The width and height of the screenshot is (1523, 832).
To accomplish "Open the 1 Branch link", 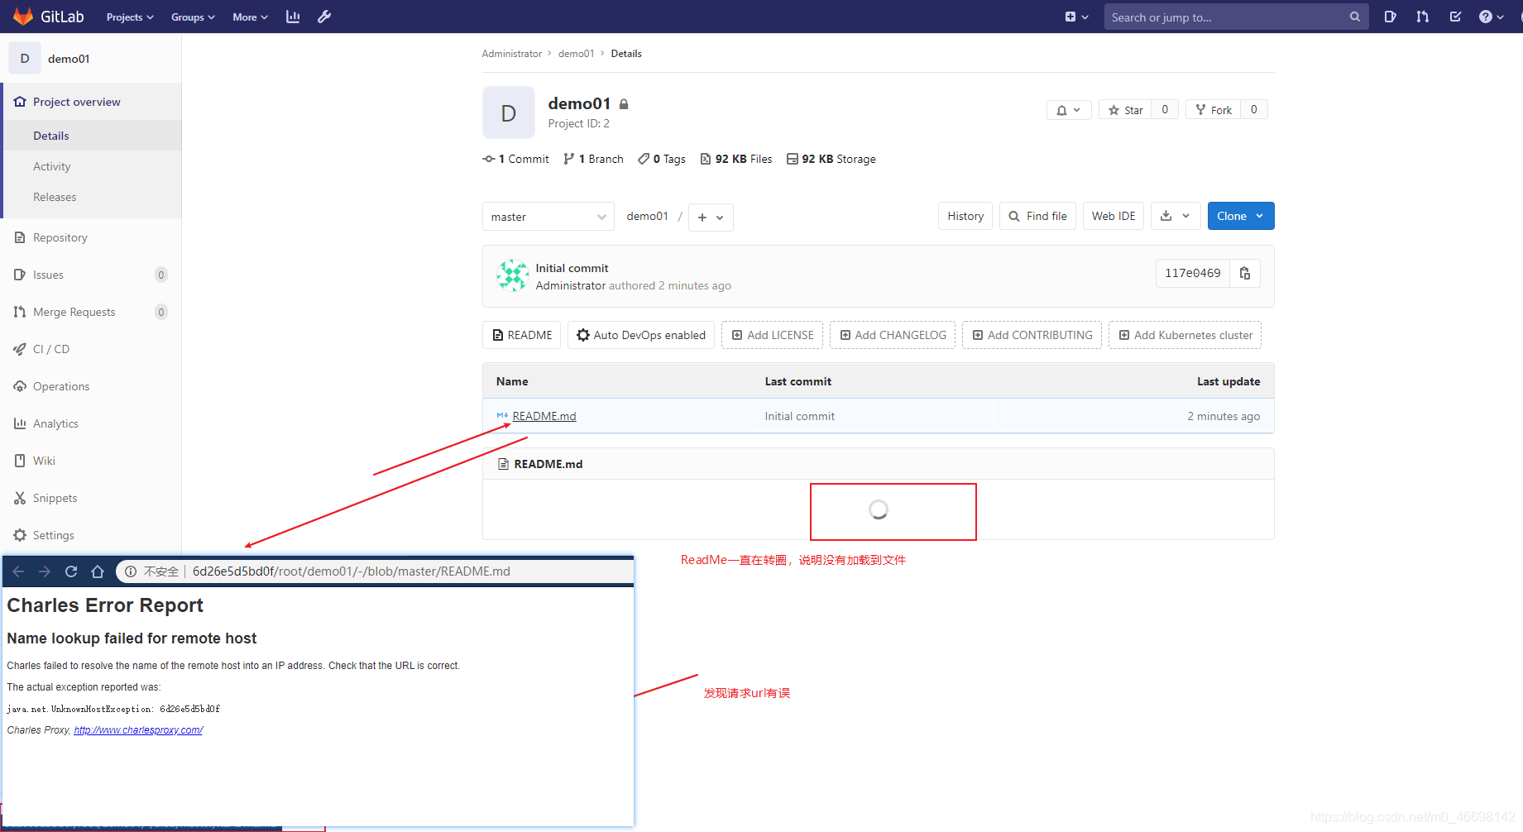I will [593, 159].
